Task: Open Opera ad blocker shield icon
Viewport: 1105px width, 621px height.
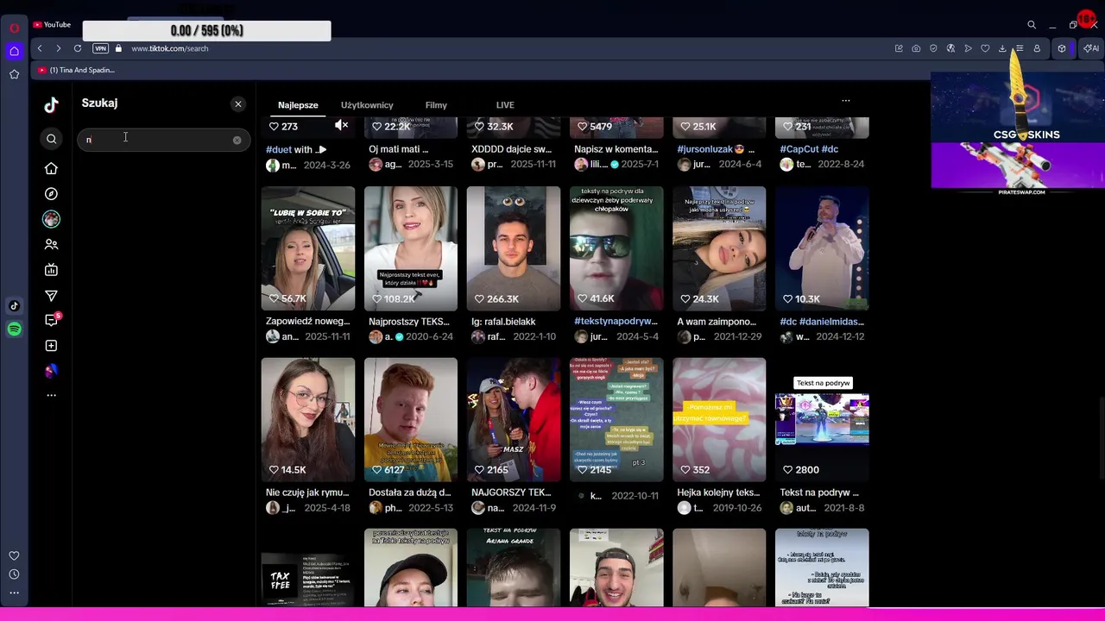Action: (x=933, y=48)
